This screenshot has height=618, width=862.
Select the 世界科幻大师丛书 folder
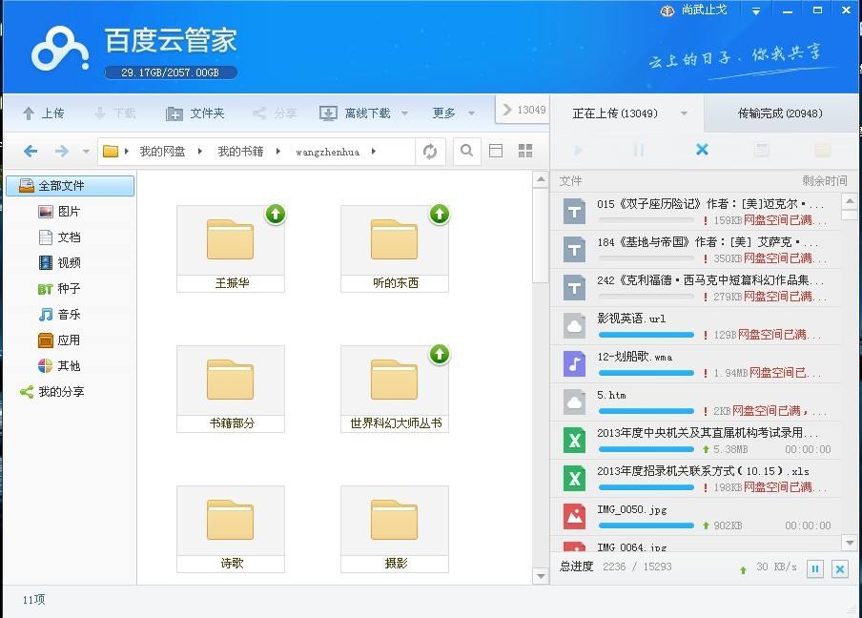(395, 389)
